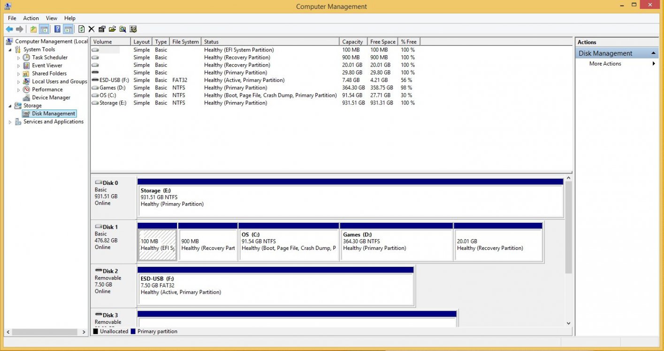This screenshot has width=664, height=351.
Task: Open the View menu
Action: 52,18
